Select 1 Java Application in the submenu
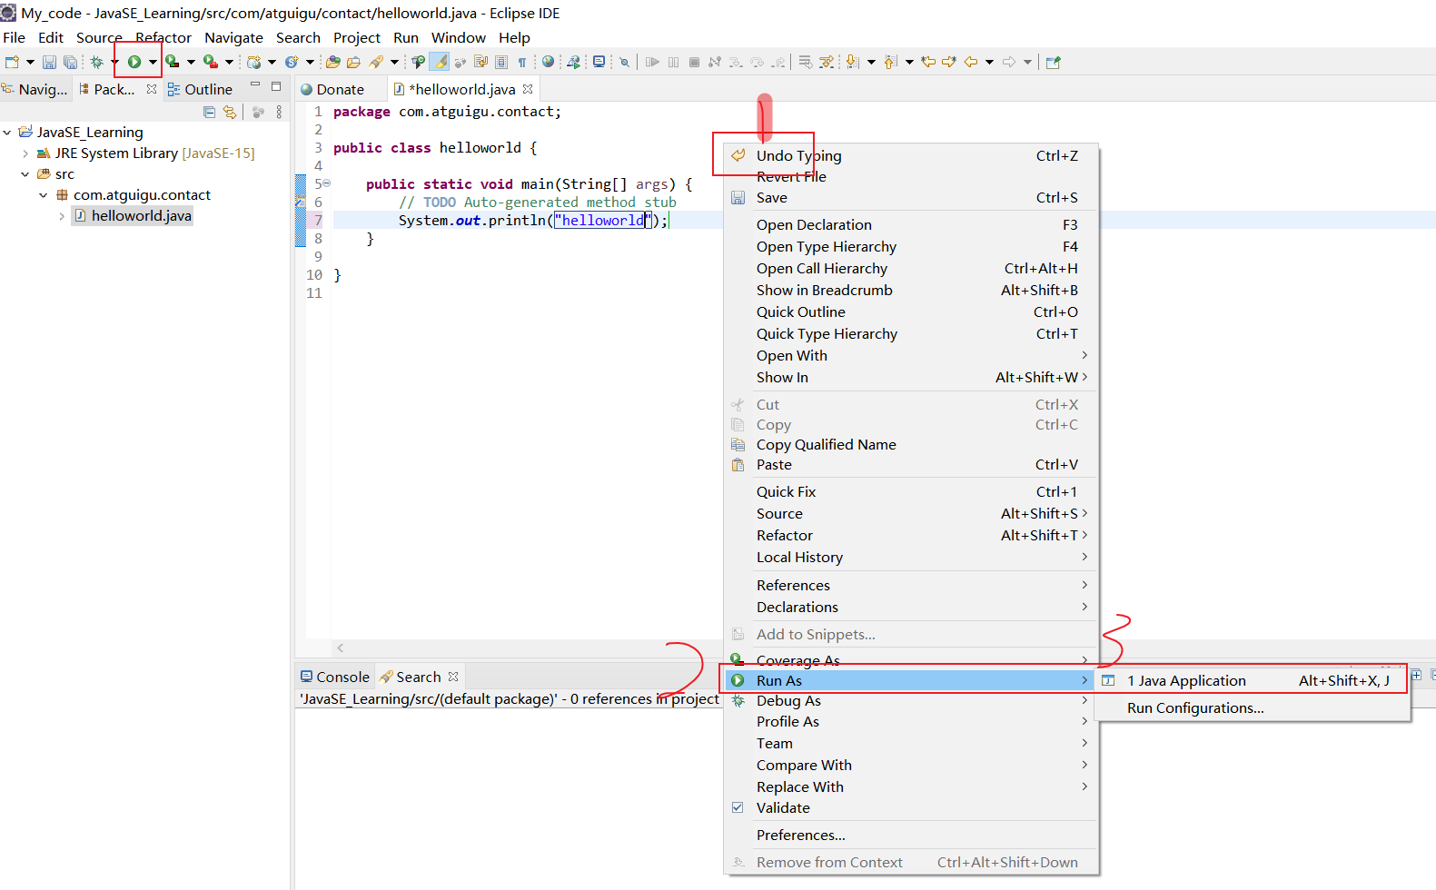This screenshot has width=1436, height=890. tap(1253, 680)
